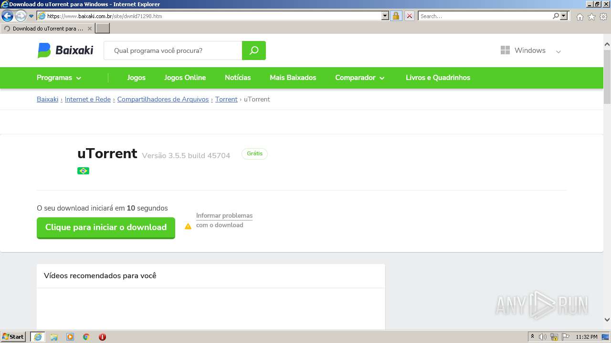Open a new blank tab
The width and height of the screenshot is (611, 343).
(103, 29)
